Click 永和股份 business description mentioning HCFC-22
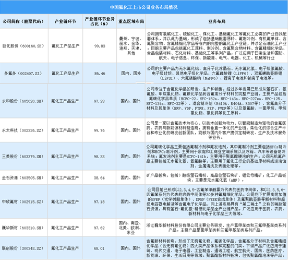Image resolution: width=289 pixels, height=262 pixels. [x=216, y=101]
